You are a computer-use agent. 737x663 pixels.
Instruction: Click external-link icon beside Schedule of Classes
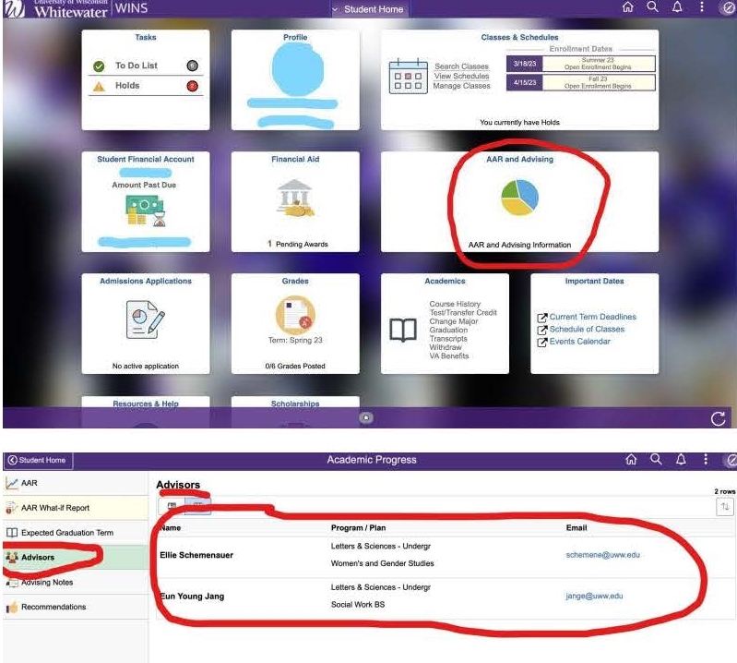point(542,331)
